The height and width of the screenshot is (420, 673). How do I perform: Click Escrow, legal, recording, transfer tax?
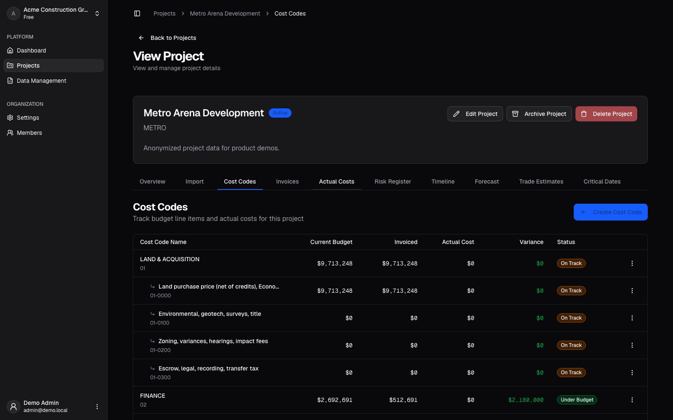tap(208, 368)
